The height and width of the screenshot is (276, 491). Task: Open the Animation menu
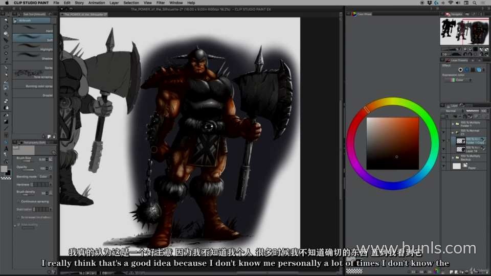[x=97, y=3]
